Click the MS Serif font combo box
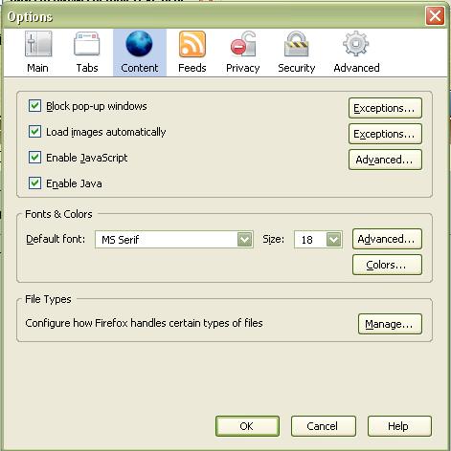451x451 pixels. pyautogui.click(x=174, y=240)
